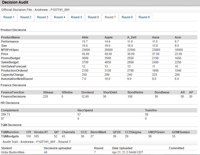Open the Round 2 tab
The height and width of the screenshot is (155, 200).
coord(26,17)
